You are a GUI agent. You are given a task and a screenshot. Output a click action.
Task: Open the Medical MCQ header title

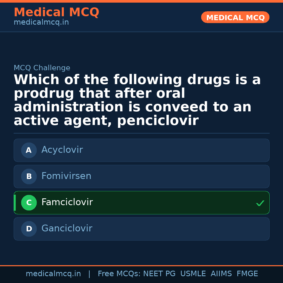click(x=56, y=12)
